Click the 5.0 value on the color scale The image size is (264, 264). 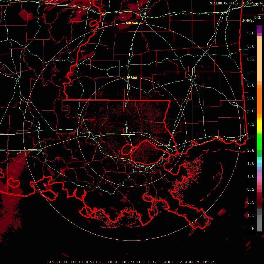pyautogui.click(x=251, y=111)
